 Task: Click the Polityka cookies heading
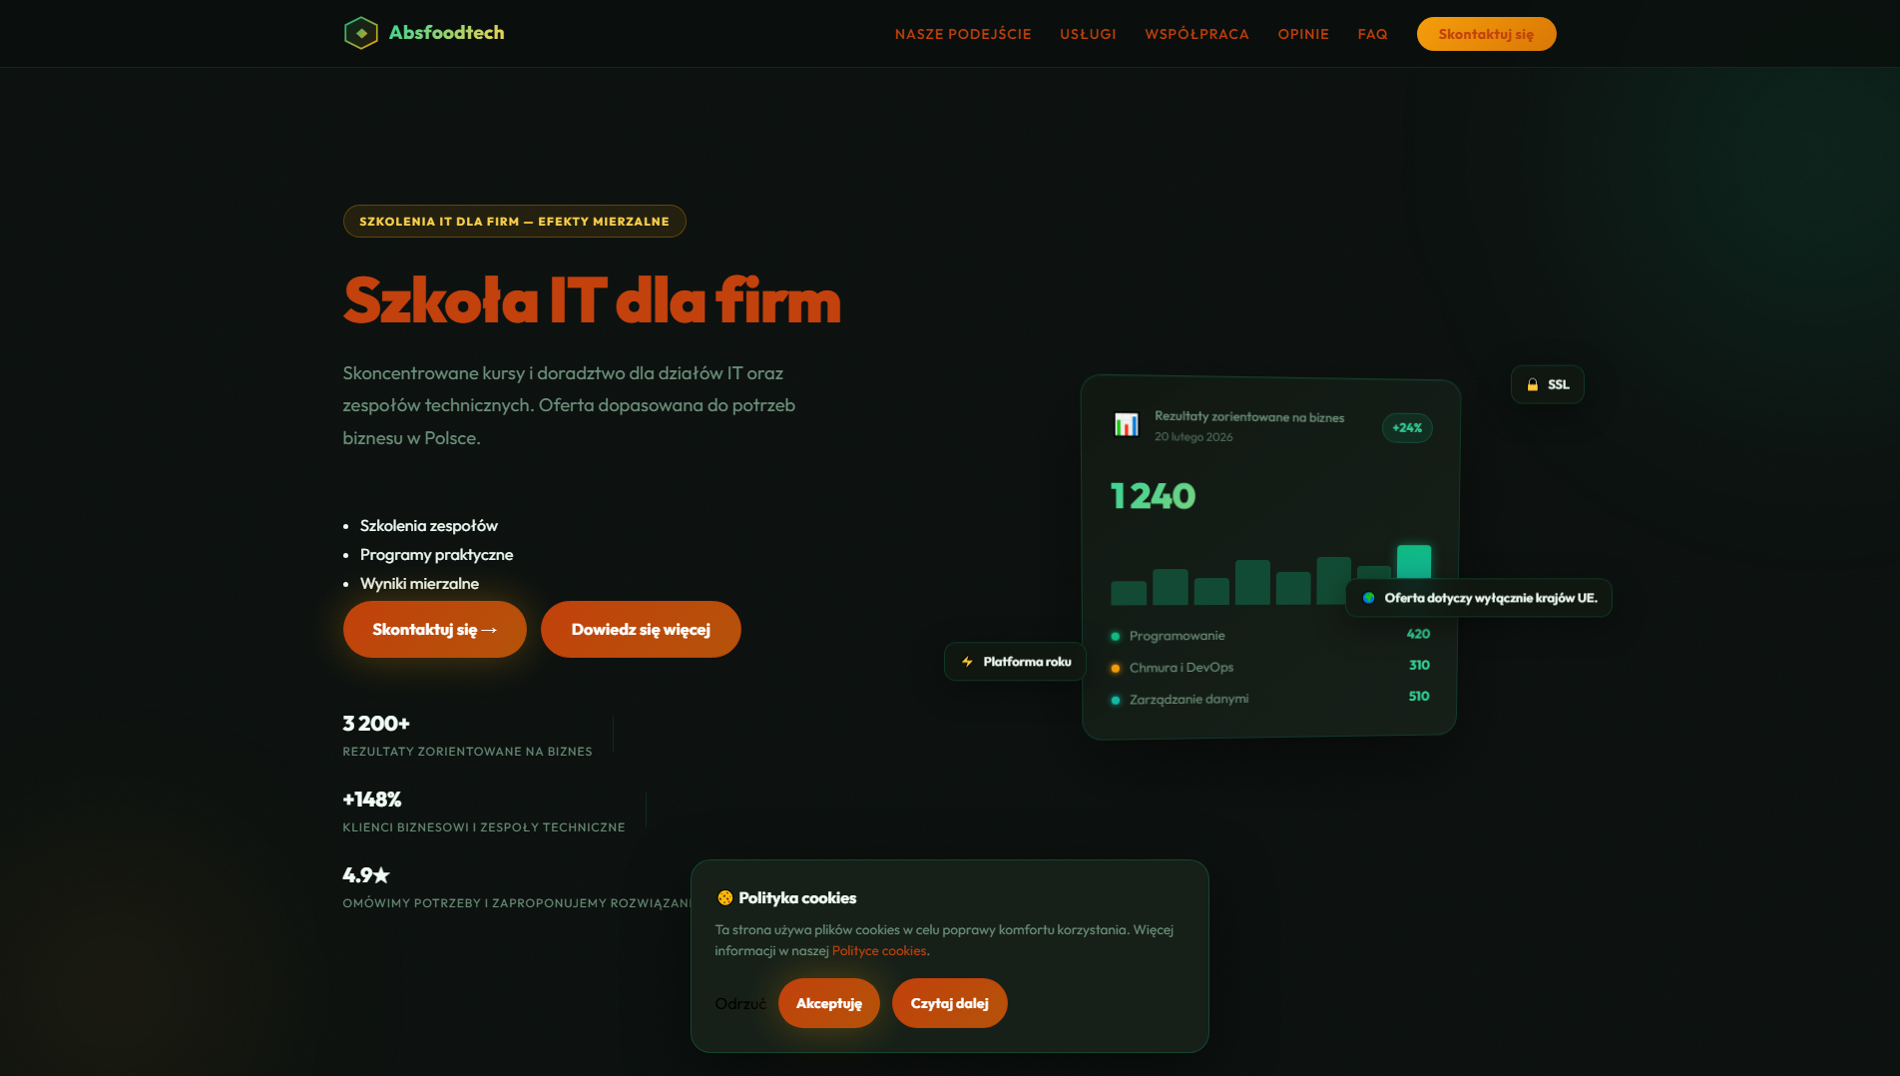pyautogui.click(x=797, y=898)
